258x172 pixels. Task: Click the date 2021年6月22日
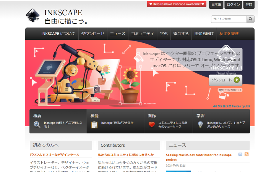tap(175, 166)
